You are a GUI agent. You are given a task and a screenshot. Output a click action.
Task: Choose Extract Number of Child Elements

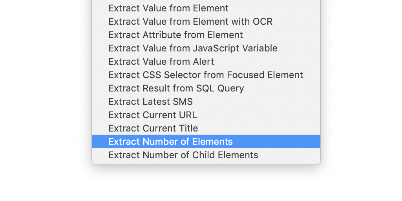click(x=206, y=155)
